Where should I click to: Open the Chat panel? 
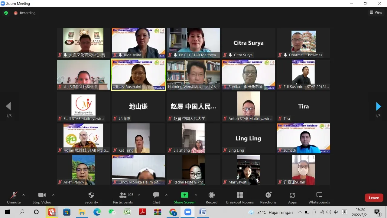[x=156, y=198]
